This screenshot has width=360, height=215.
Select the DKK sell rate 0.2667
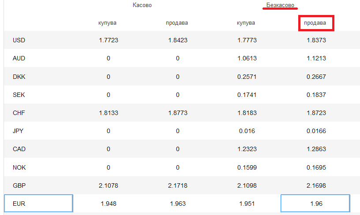coord(316,77)
